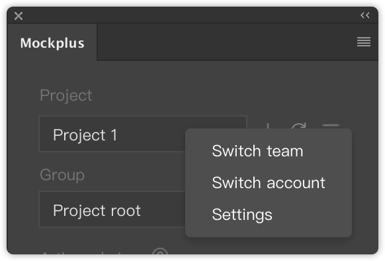This screenshot has width=385, height=261.
Task: Choose Switch account from the menu
Action: coord(269,183)
